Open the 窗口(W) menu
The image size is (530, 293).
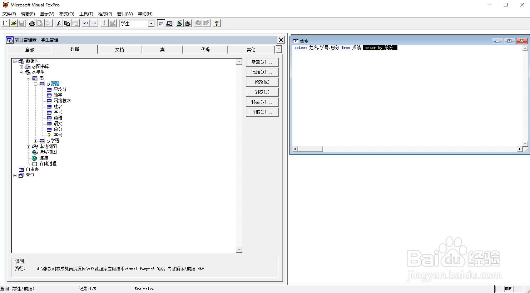click(x=125, y=14)
